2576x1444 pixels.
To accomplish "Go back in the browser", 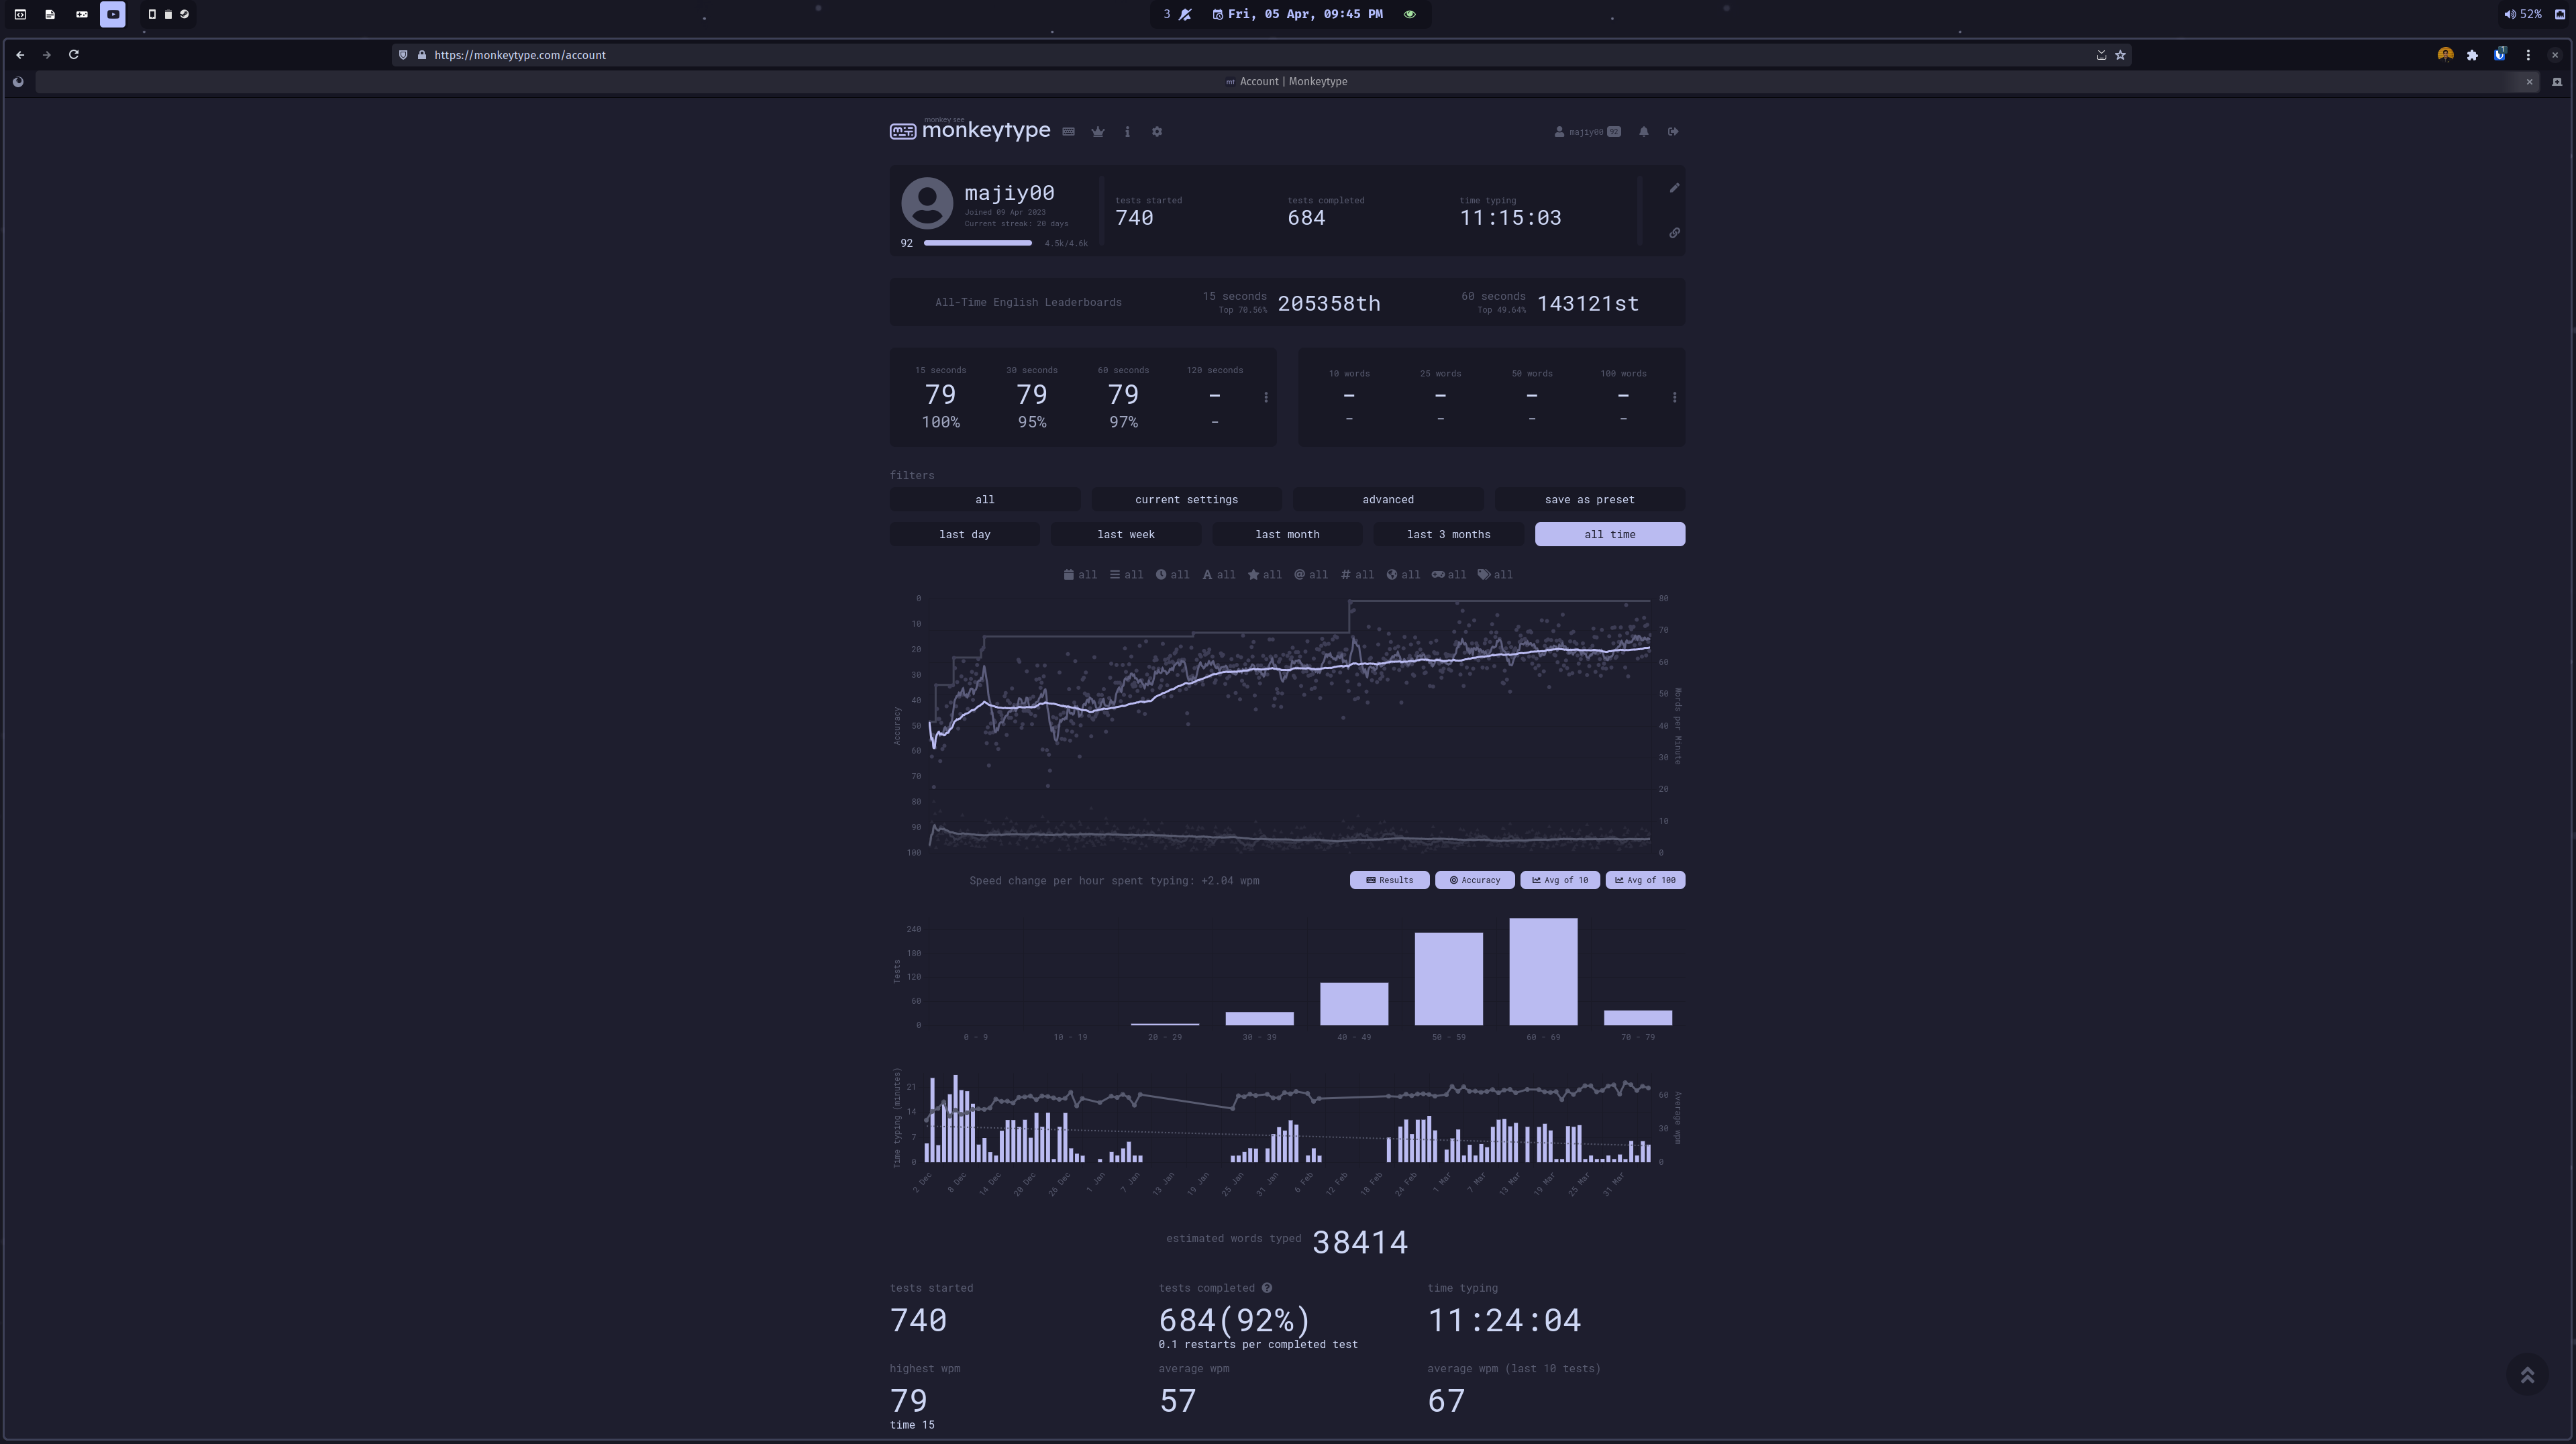I will tap(20, 55).
